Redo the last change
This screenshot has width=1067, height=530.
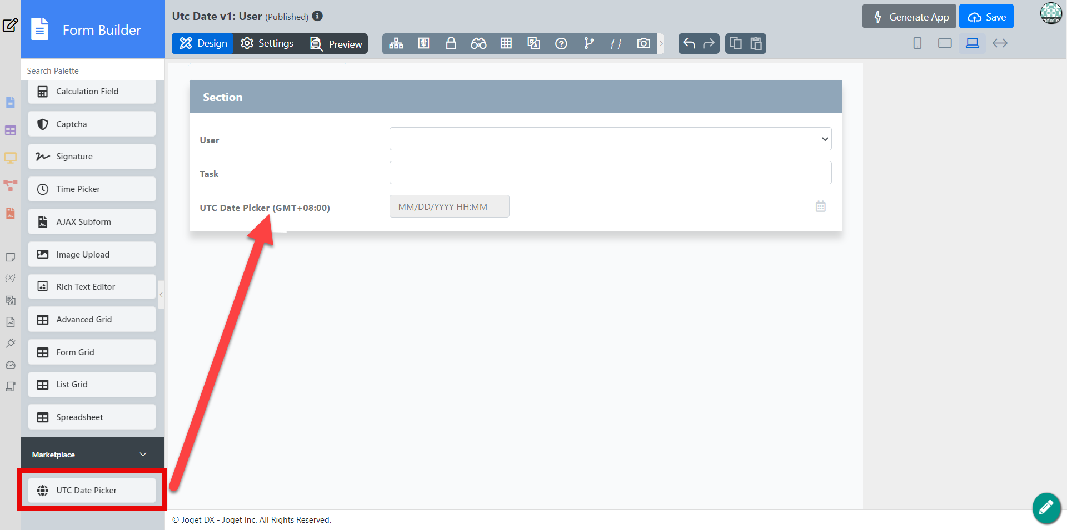[x=709, y=43]
